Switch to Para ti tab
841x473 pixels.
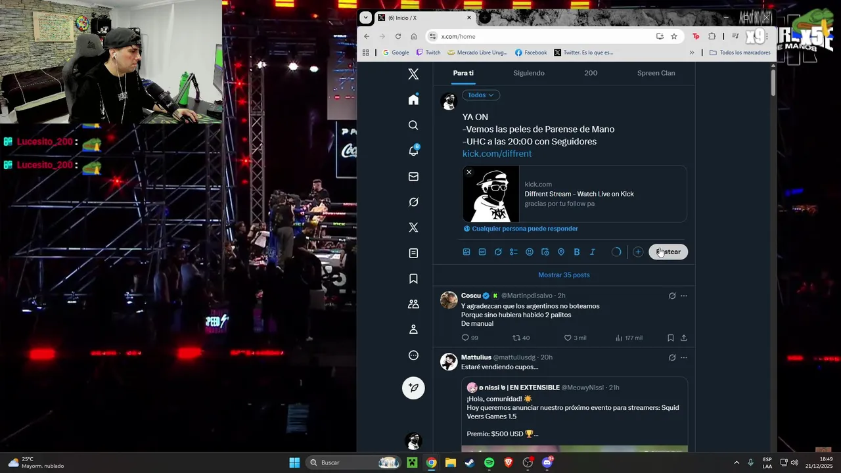[x=463, y=73]
